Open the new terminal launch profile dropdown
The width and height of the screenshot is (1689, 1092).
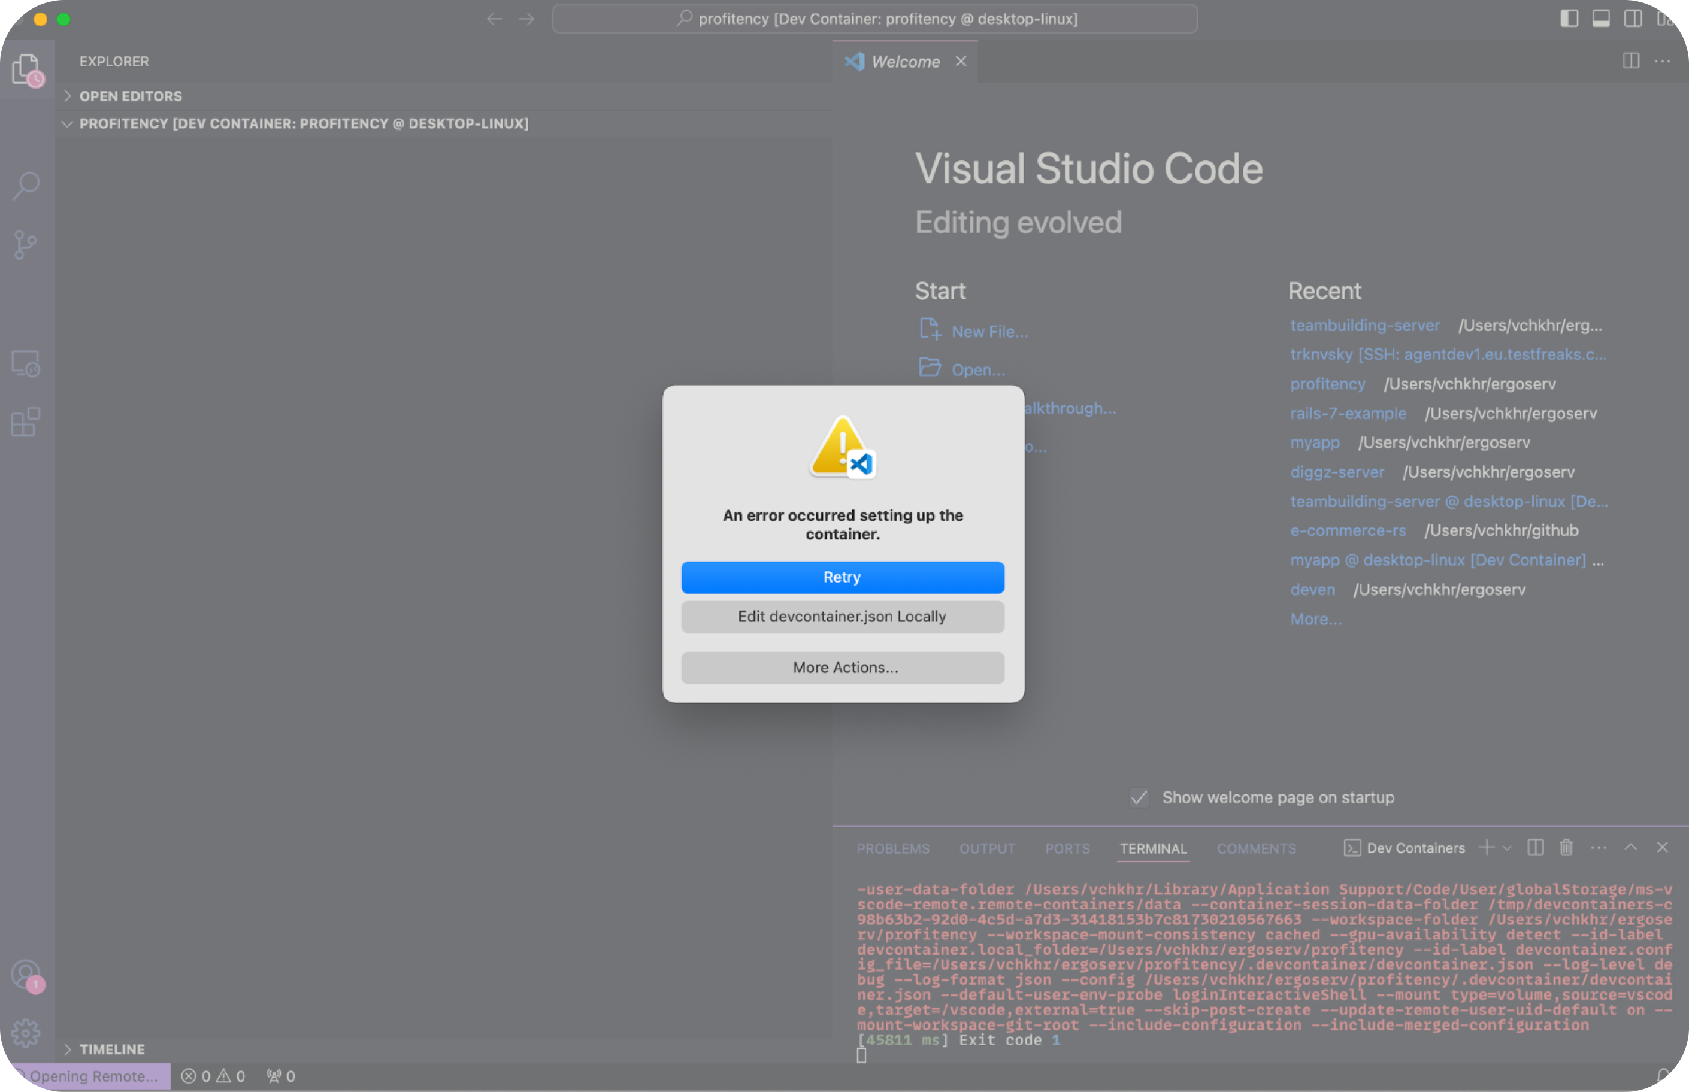(x=1508, y=848)
